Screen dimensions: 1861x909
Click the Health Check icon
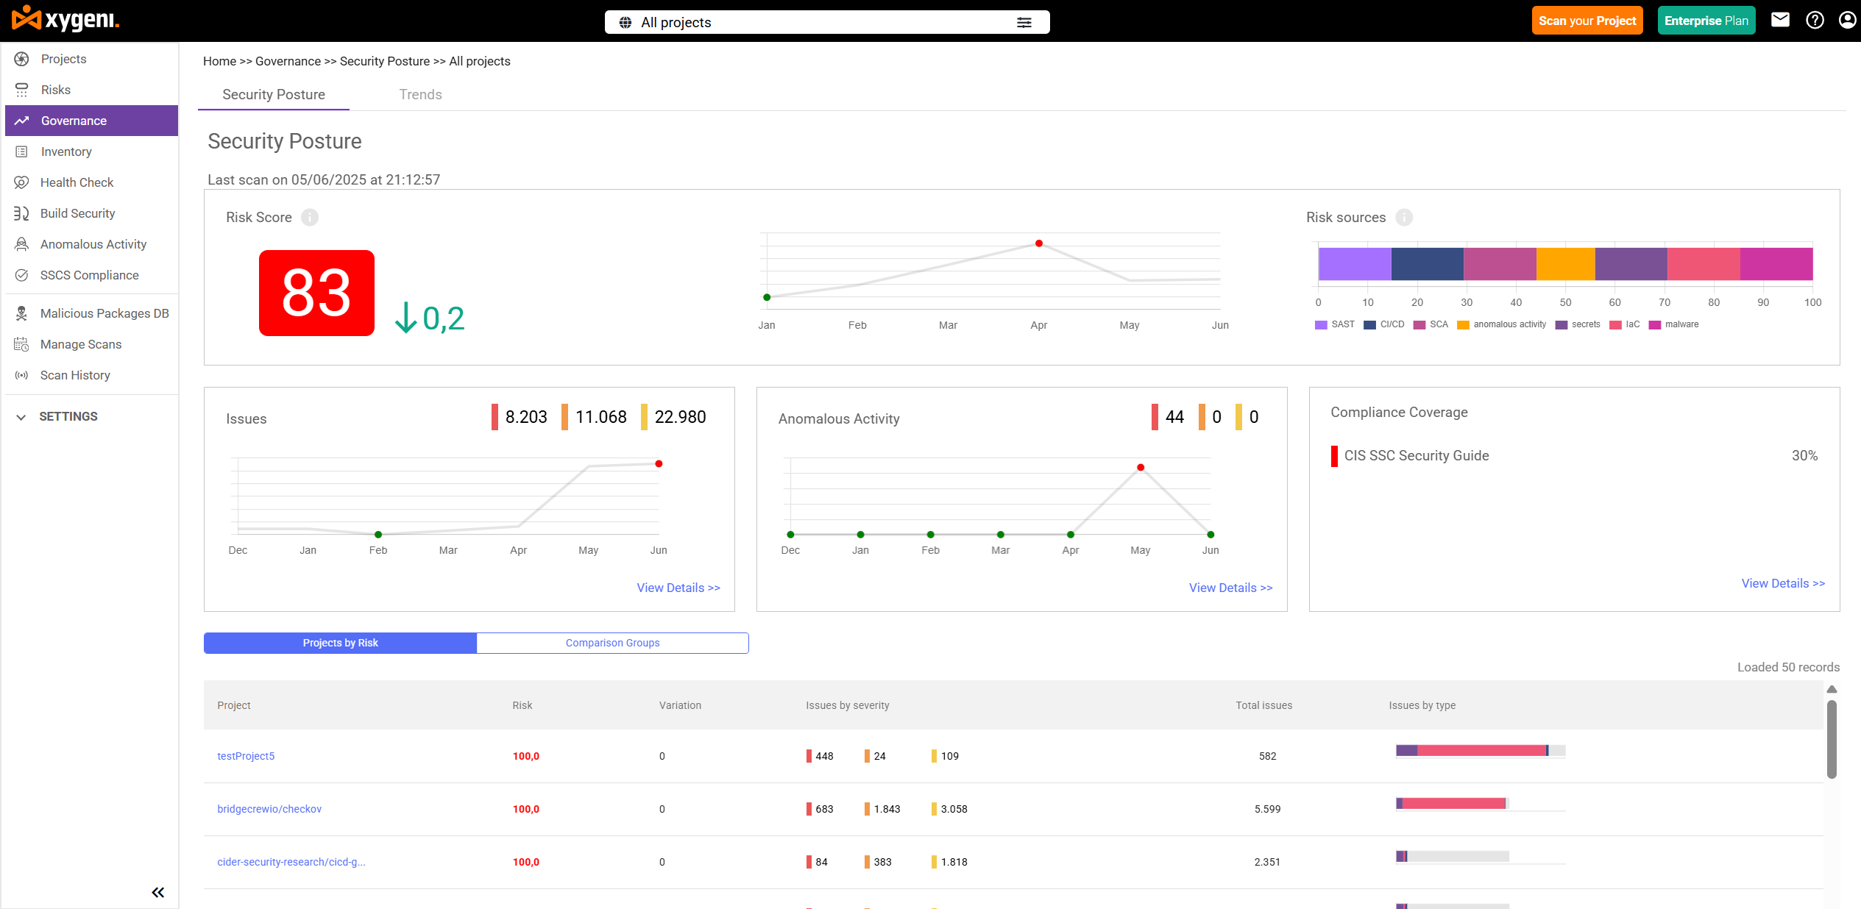[x=21, y=182]
